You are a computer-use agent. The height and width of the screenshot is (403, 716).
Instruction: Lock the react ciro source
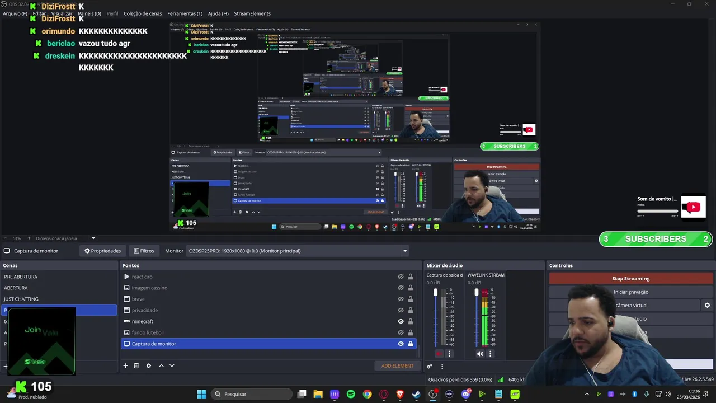point(410,277)
